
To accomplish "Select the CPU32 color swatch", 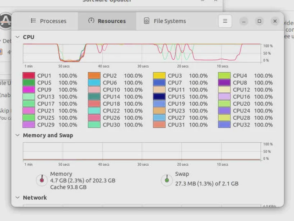I will [x=224, y=125].
